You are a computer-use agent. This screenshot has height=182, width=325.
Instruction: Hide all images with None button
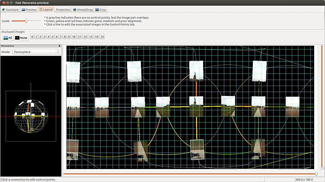pyautogui.click(x=21, y=37)
